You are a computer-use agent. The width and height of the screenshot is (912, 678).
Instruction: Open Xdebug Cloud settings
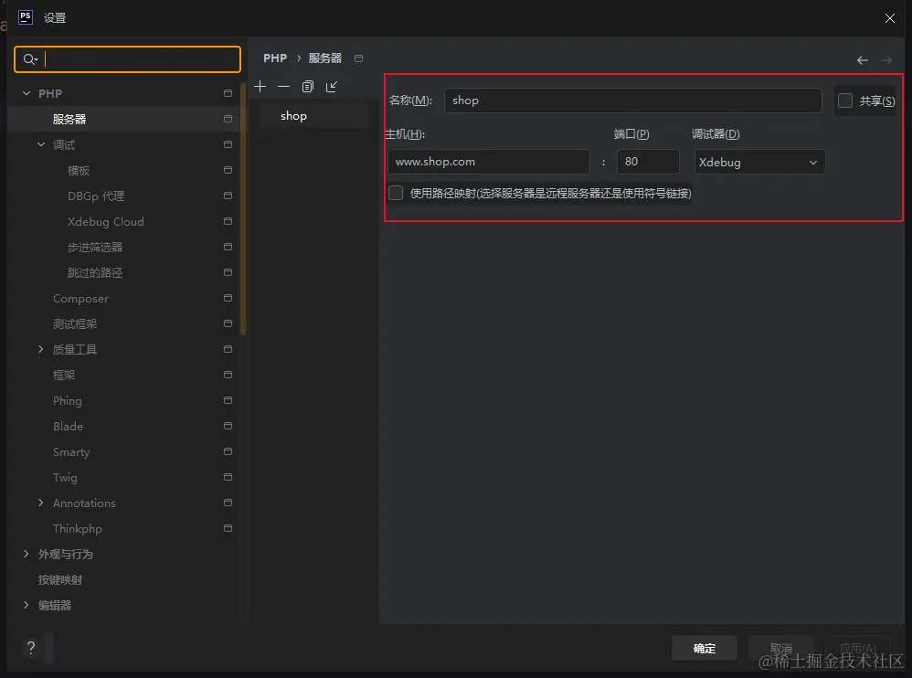click(x=105, y=221)
